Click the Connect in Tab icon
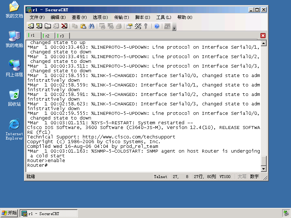 pos(48,26)
